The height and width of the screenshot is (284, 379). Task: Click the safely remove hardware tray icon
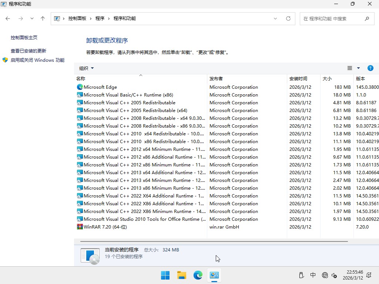[x=301, y=275]
